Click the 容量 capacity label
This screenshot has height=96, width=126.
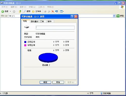[x=29, y=51]
